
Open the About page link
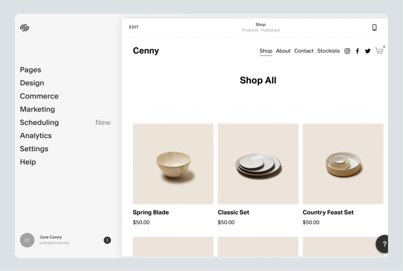pos(283,51)
